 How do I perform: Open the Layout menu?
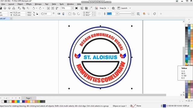click(11, 4)
